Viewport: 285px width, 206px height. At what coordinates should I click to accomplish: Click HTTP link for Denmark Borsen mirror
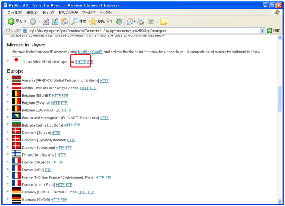56,132
